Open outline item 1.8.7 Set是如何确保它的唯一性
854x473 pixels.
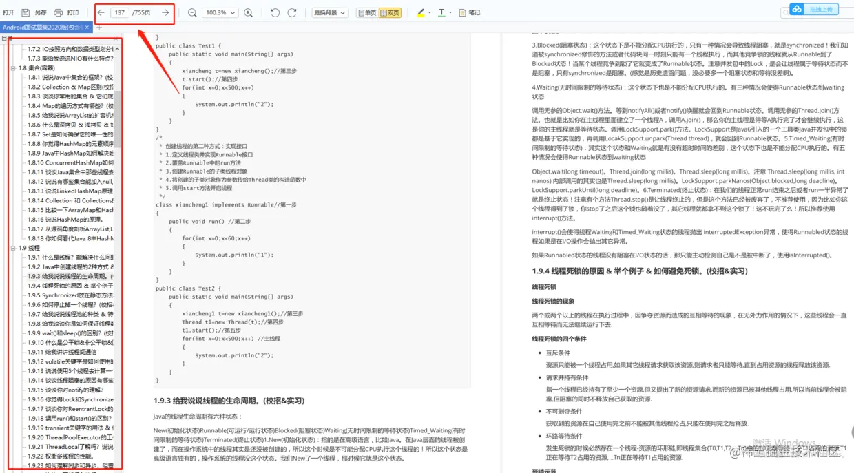coord(70,134)
